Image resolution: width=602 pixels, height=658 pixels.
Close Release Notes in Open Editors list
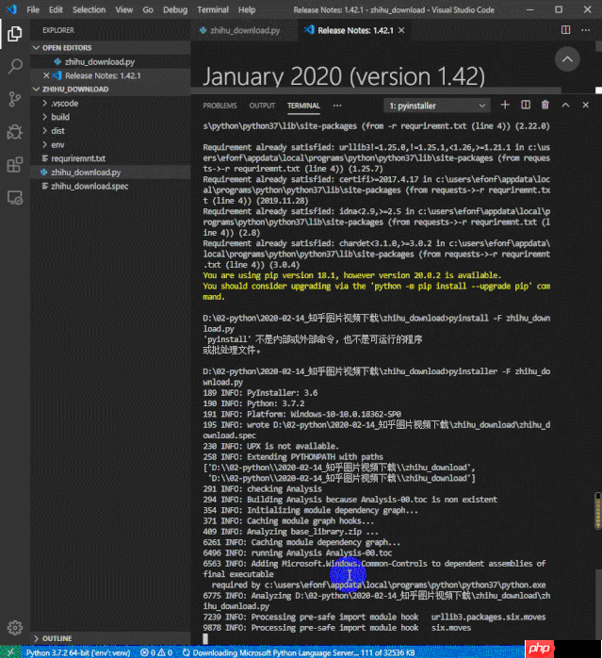click(46, 75)
